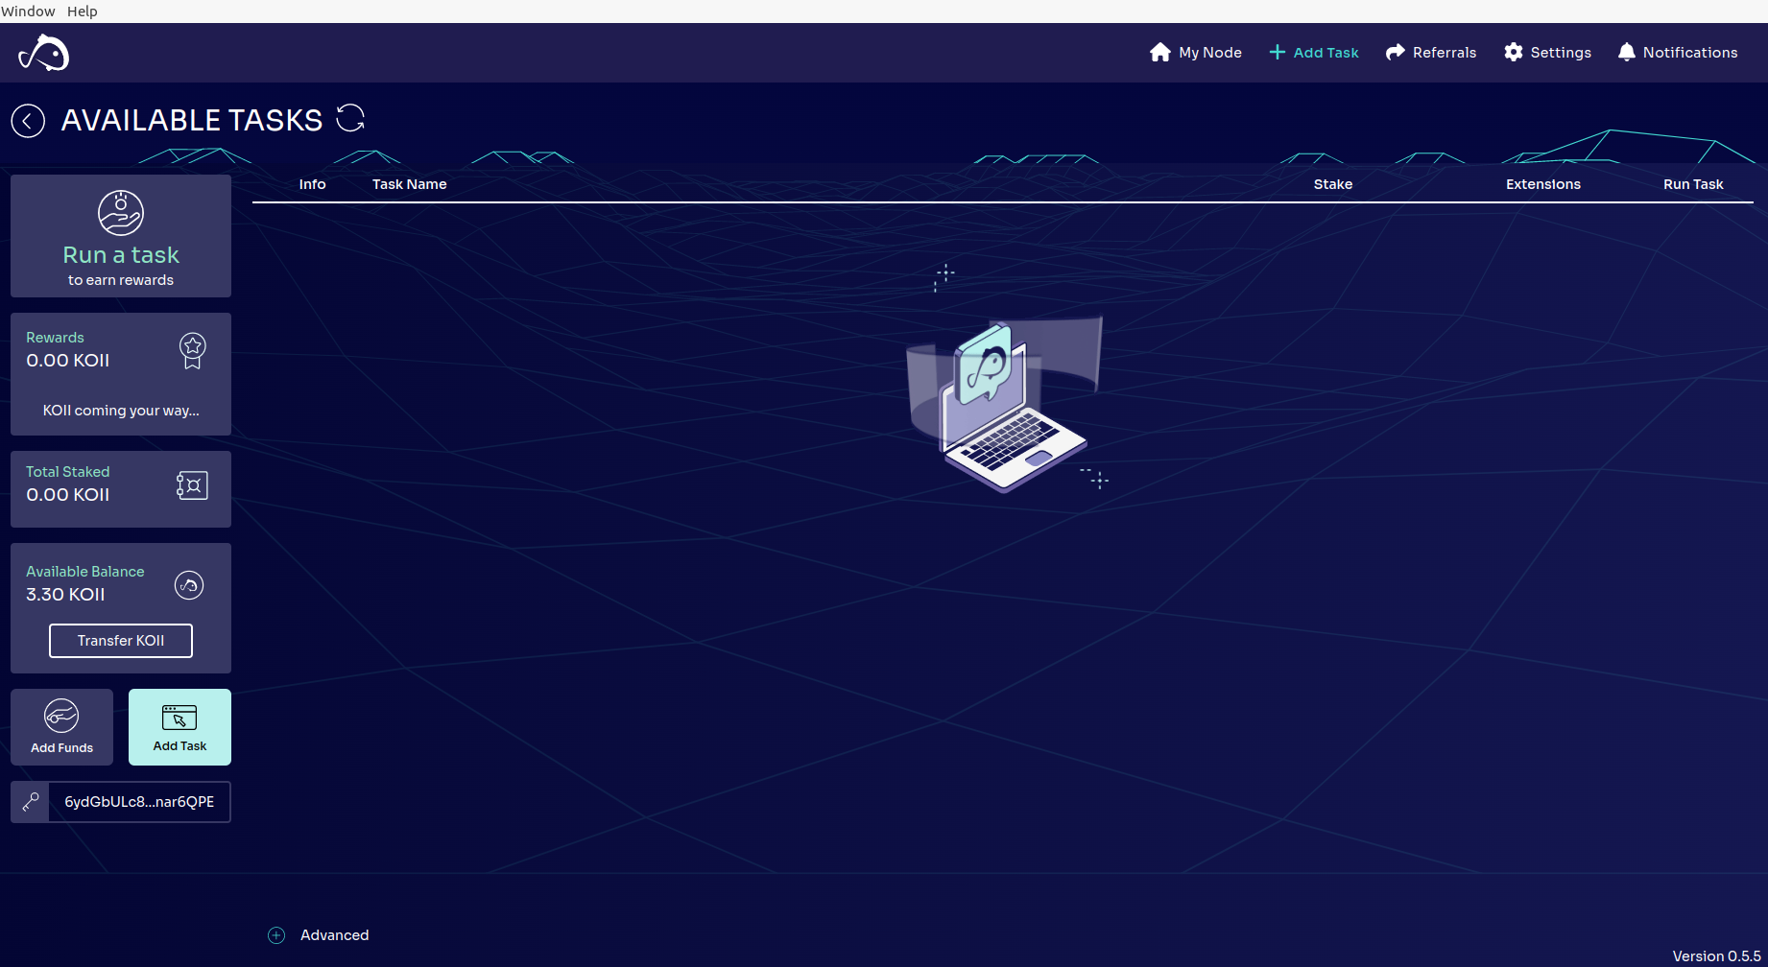Click the Run a task hand icon
The image size is (1768, 967).
tap(121, 213)
